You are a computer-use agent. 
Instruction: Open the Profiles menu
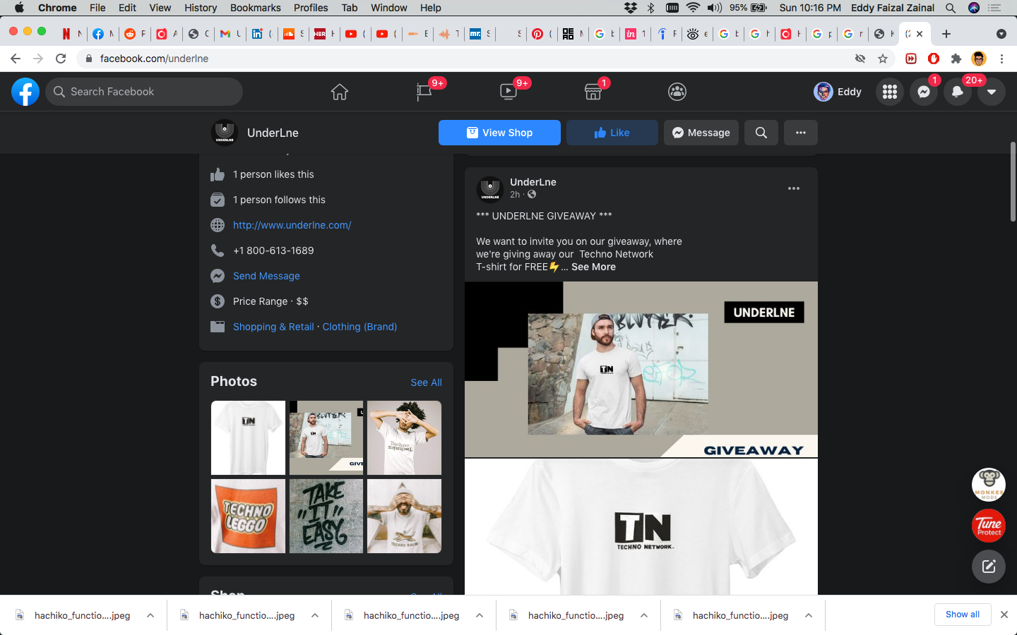[311, 8]
